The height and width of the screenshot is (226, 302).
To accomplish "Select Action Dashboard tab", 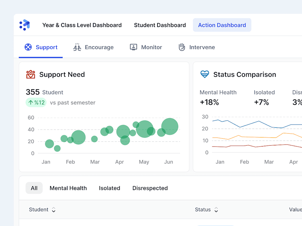I will click(x=222, y=25).
